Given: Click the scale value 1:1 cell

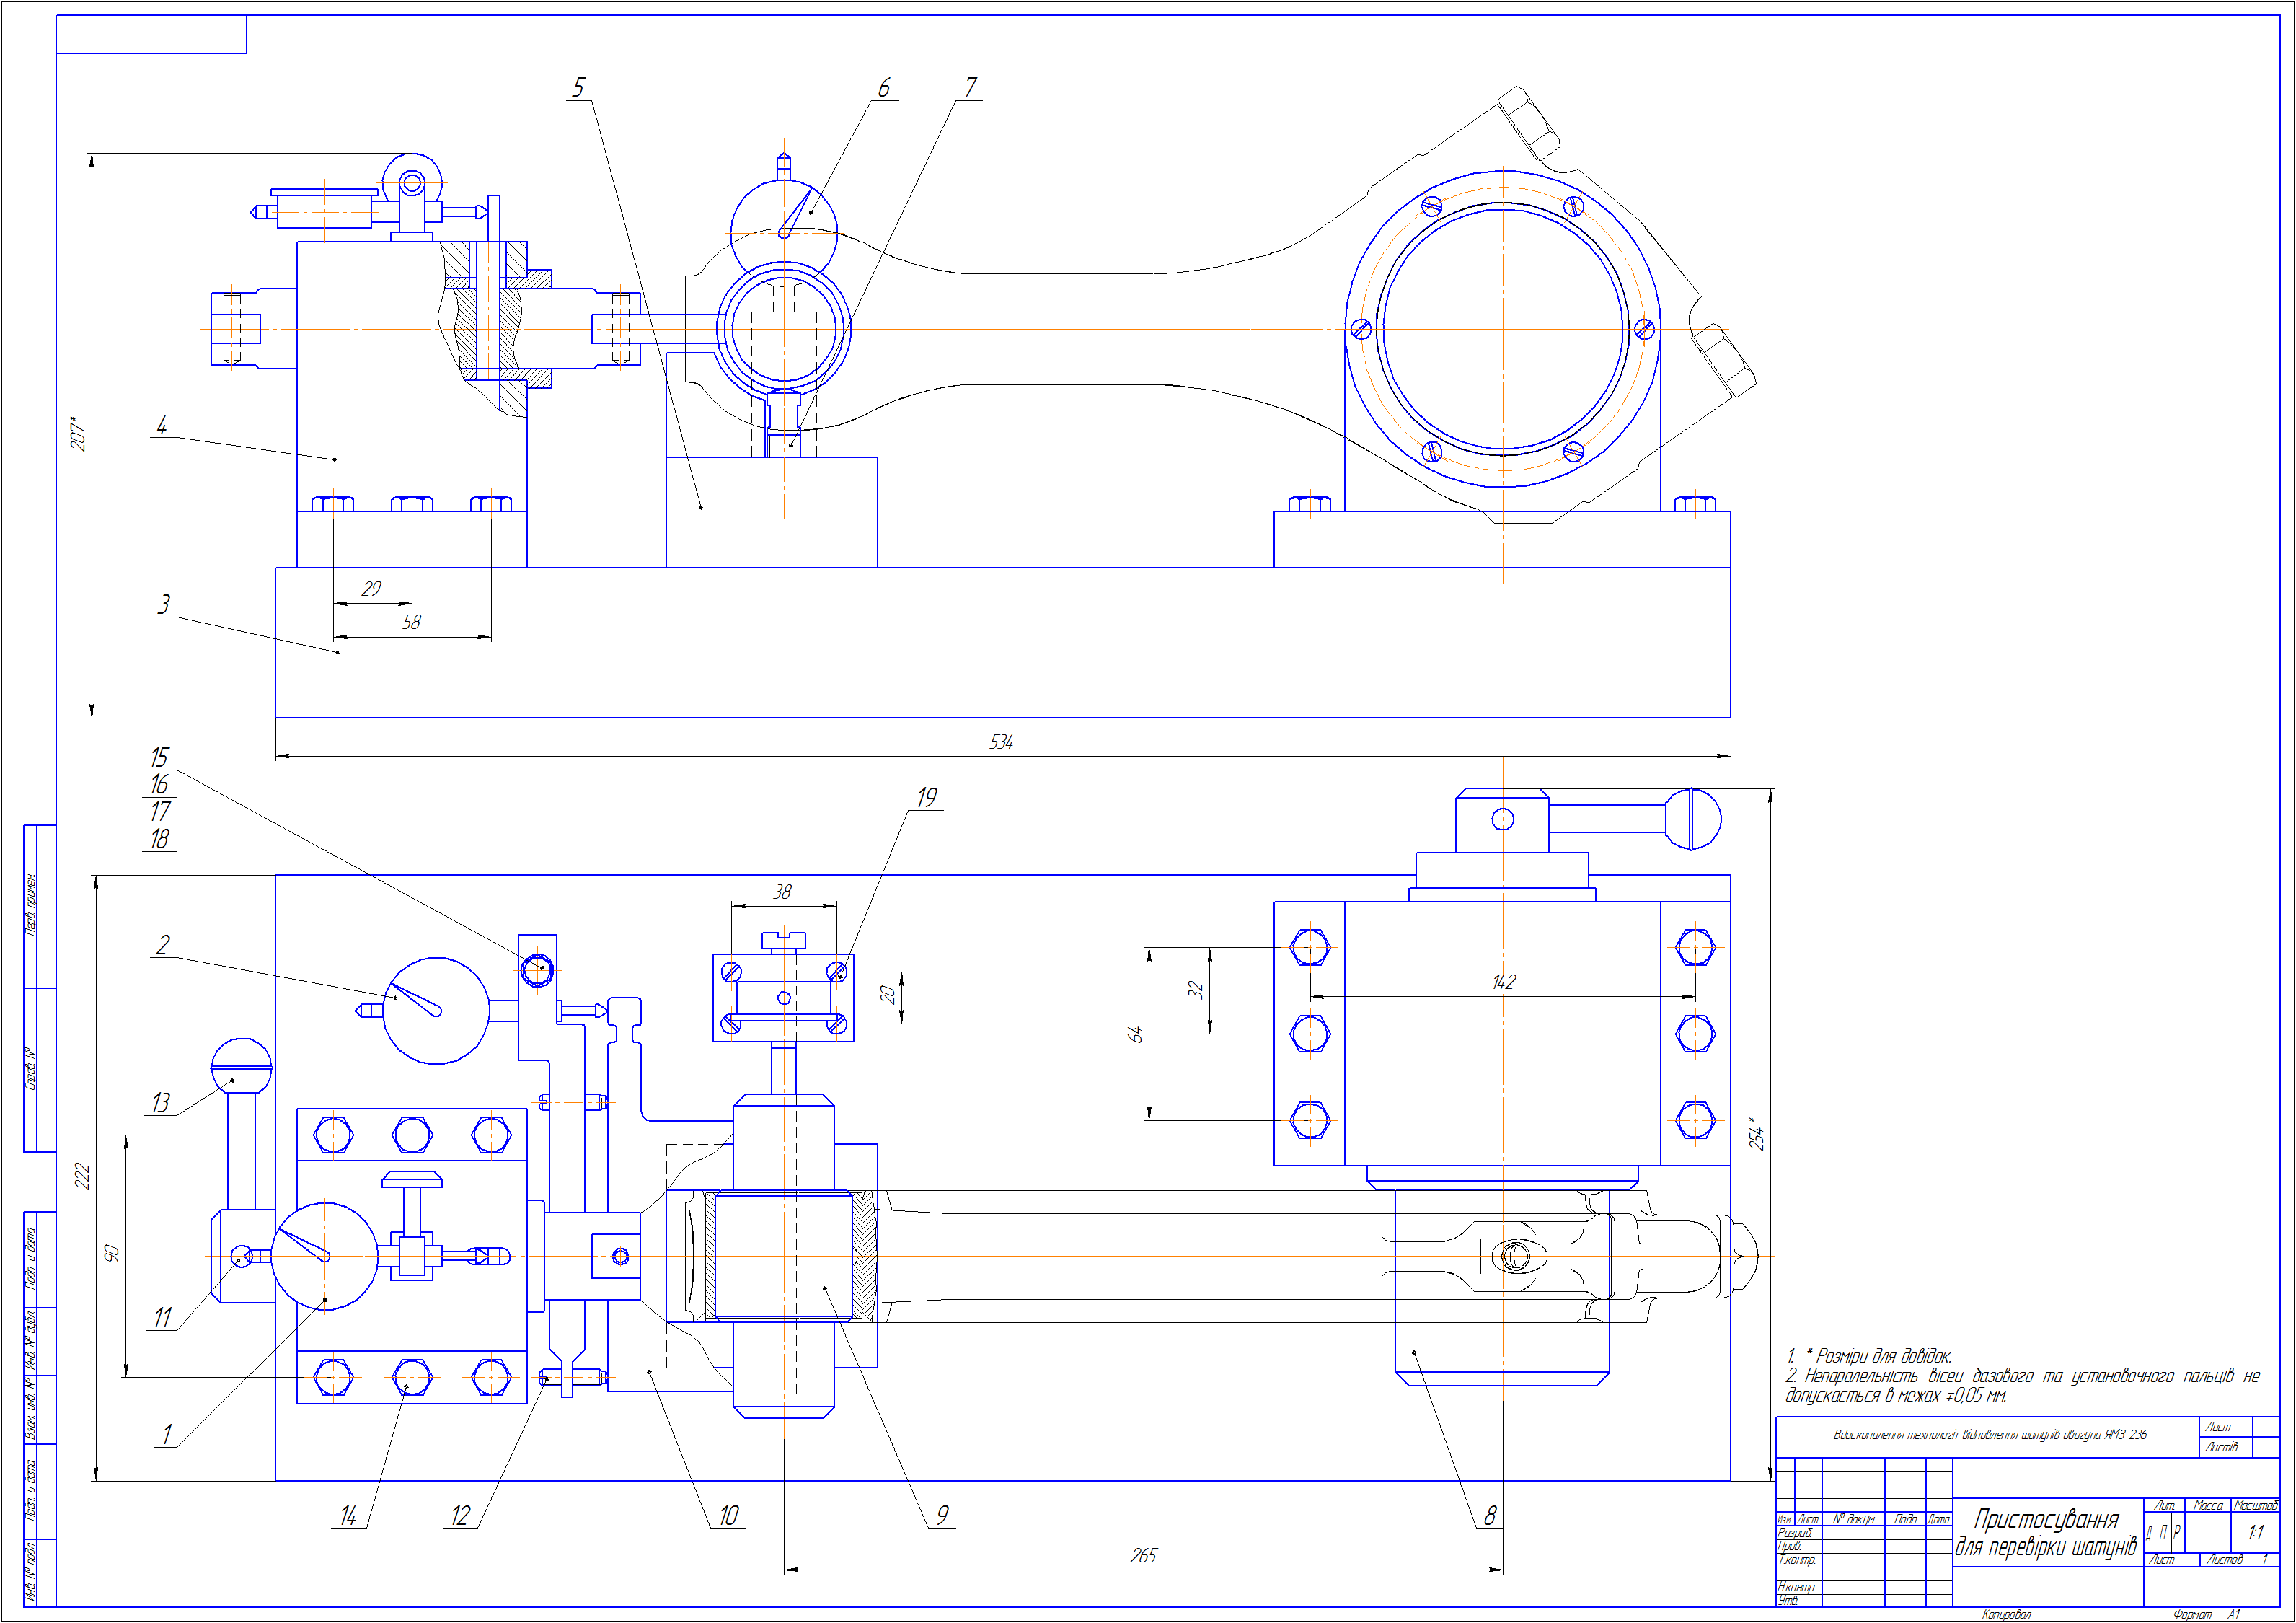Looking at the screenshot, I should (2255, 1532).
